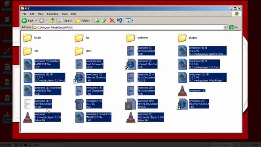This screenshot has height=147, width=261.
Task: Click the Go button
Action: [x=234, y=27]
